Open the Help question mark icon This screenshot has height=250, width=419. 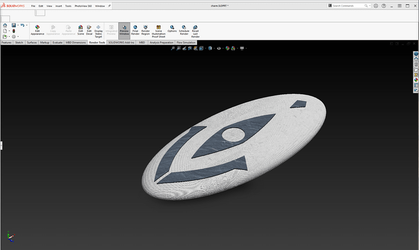(x=384, y=6)
